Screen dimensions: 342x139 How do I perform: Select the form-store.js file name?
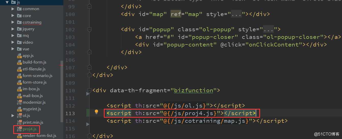(x=35, y=82)
